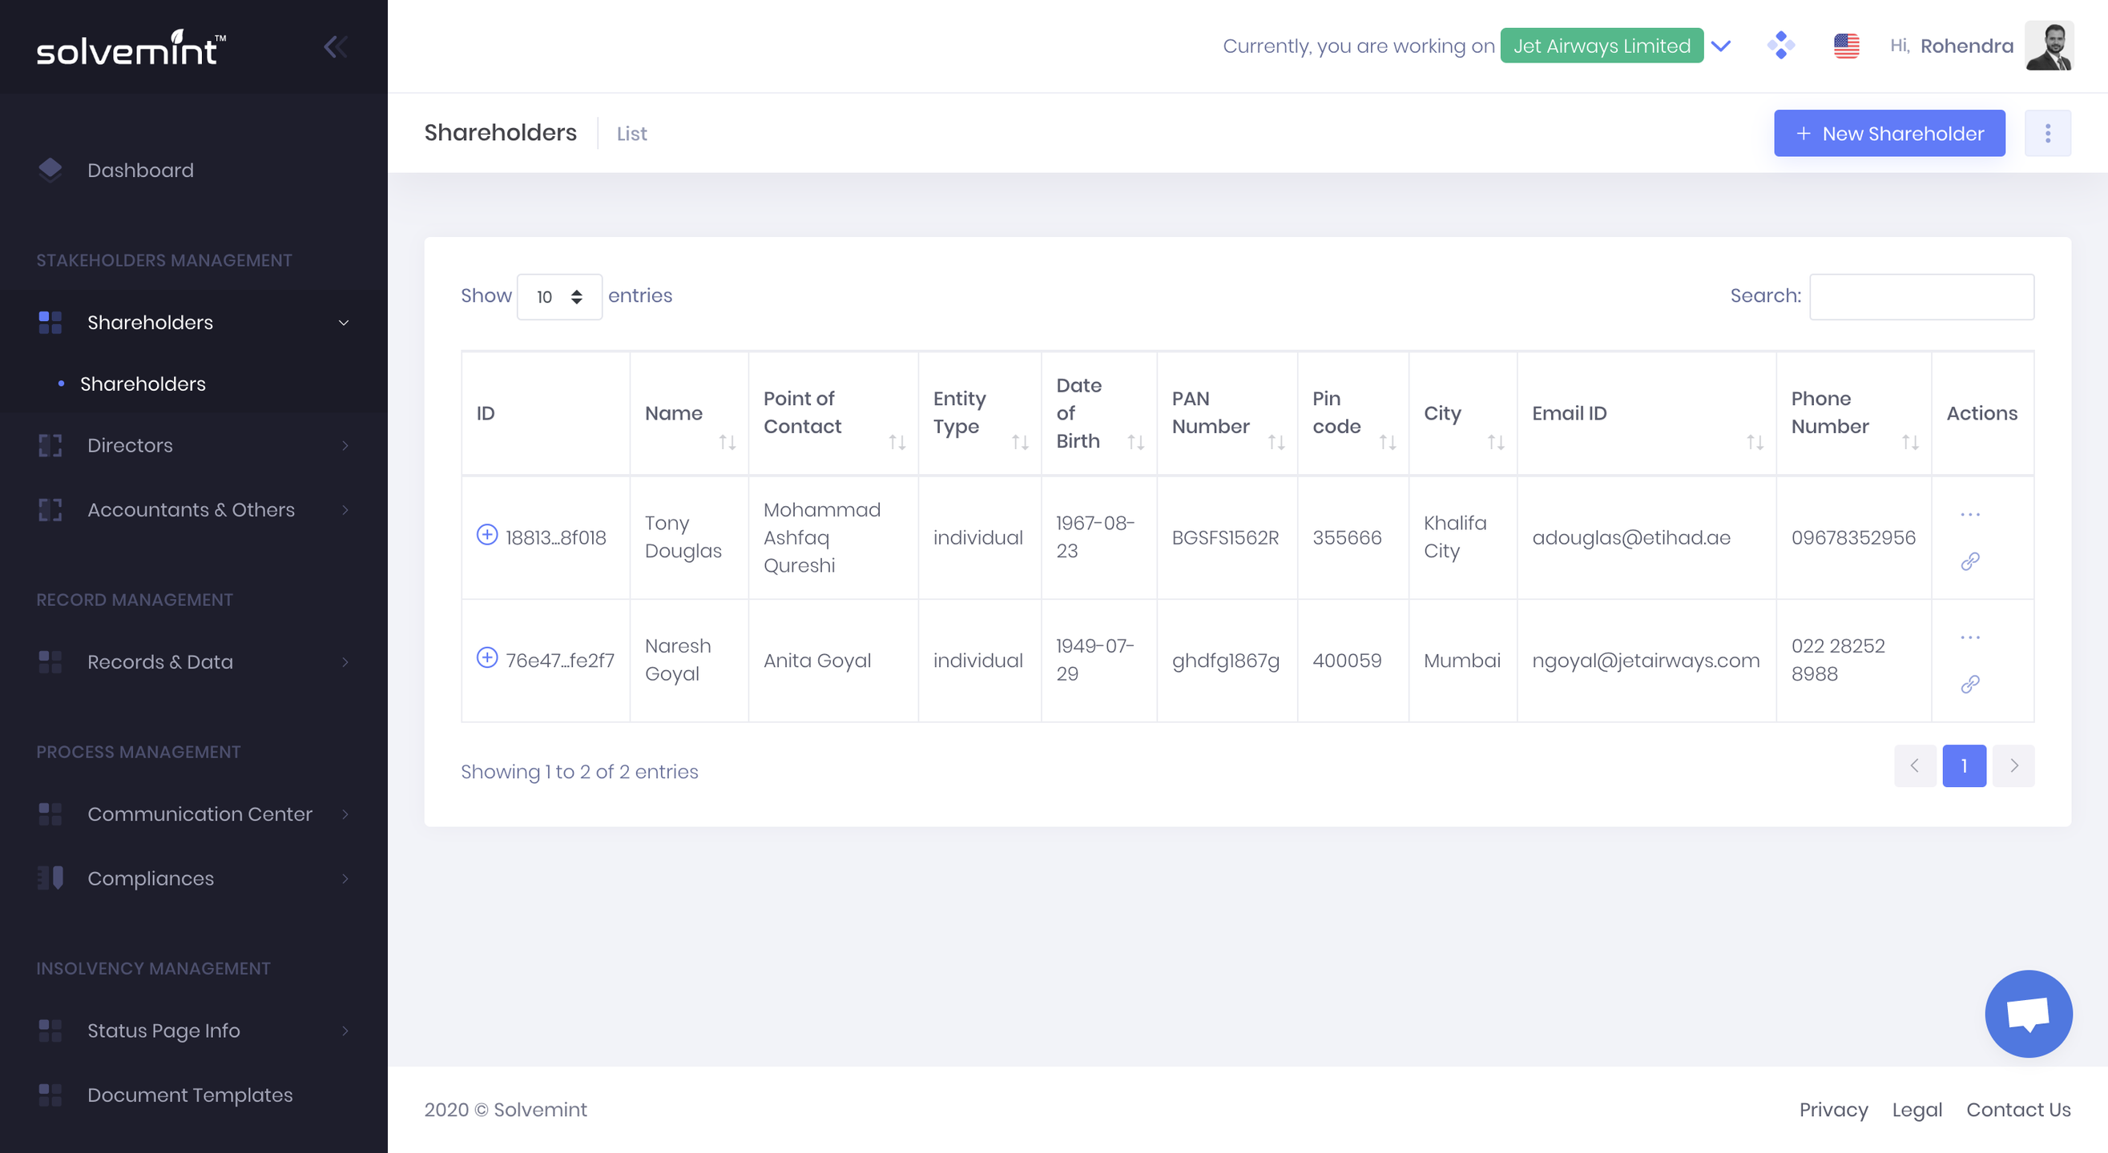Click the link icon in the Naresh Goyal row

pos(1969,684)
